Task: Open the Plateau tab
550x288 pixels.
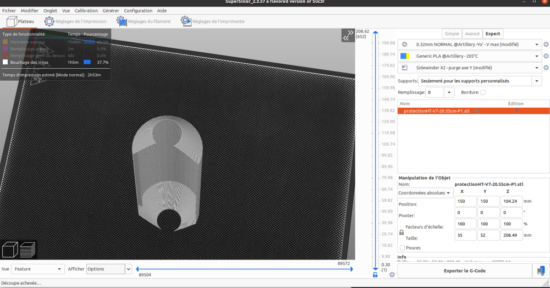Action: [20, 21]
